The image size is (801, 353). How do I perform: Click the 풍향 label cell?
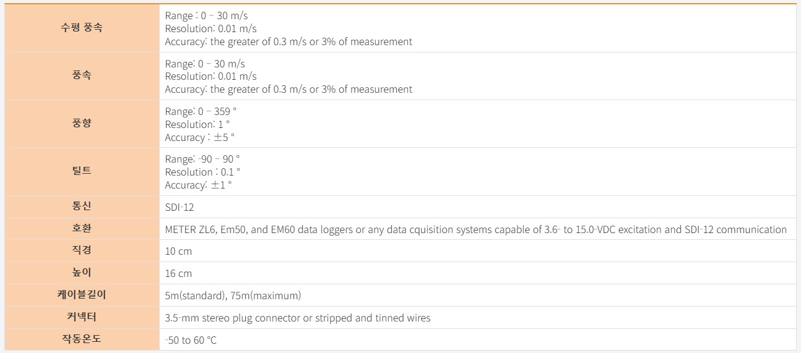coord(82,124)
